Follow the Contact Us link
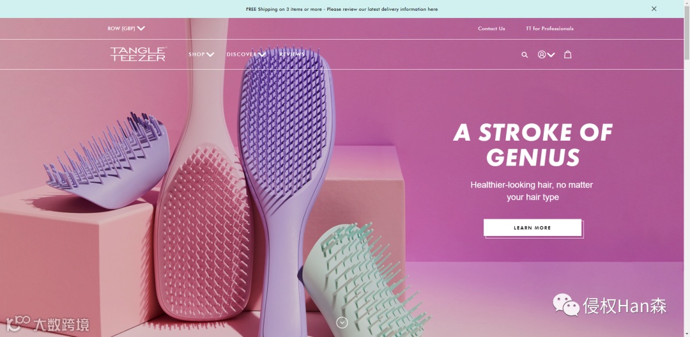Screen dimensions: 690x337 pos(491,29)
